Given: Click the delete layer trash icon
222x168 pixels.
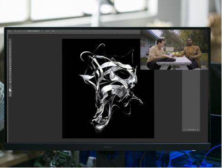Looking at the screenshot, I should [197, 130].
